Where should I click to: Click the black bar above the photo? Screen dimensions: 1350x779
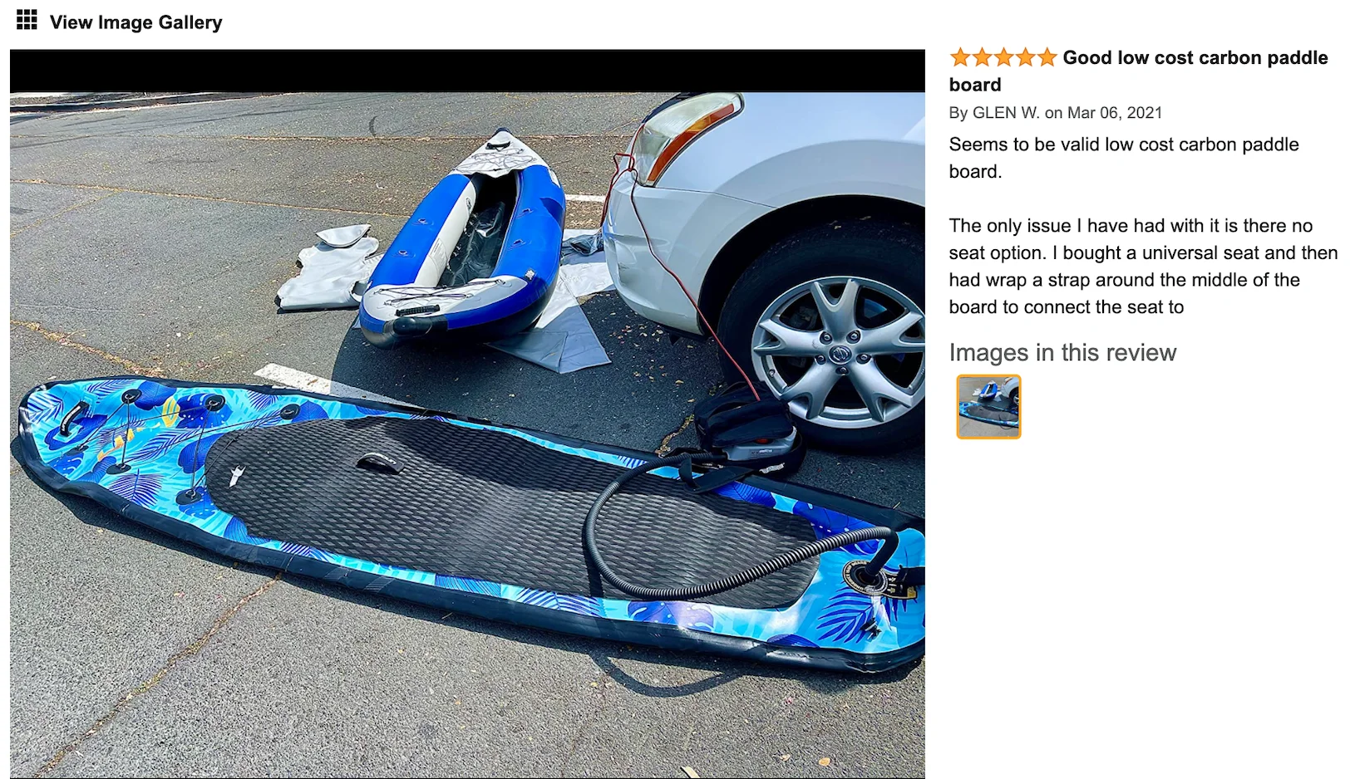467,71
